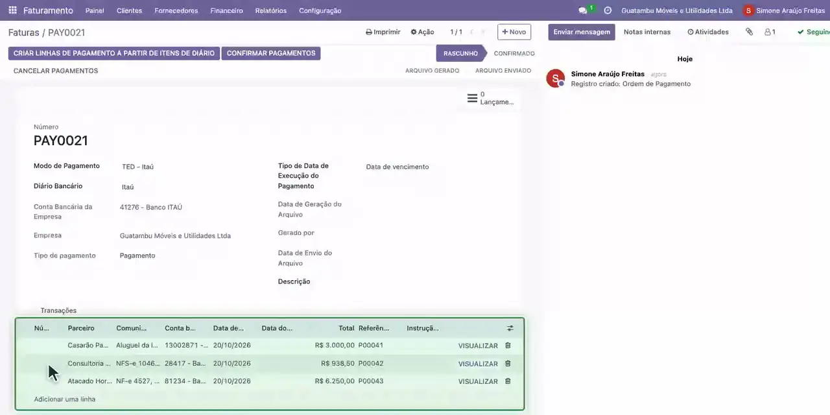Open the Clientes menu
Viewport: 830px width, 415px height.
pos(129,10)
